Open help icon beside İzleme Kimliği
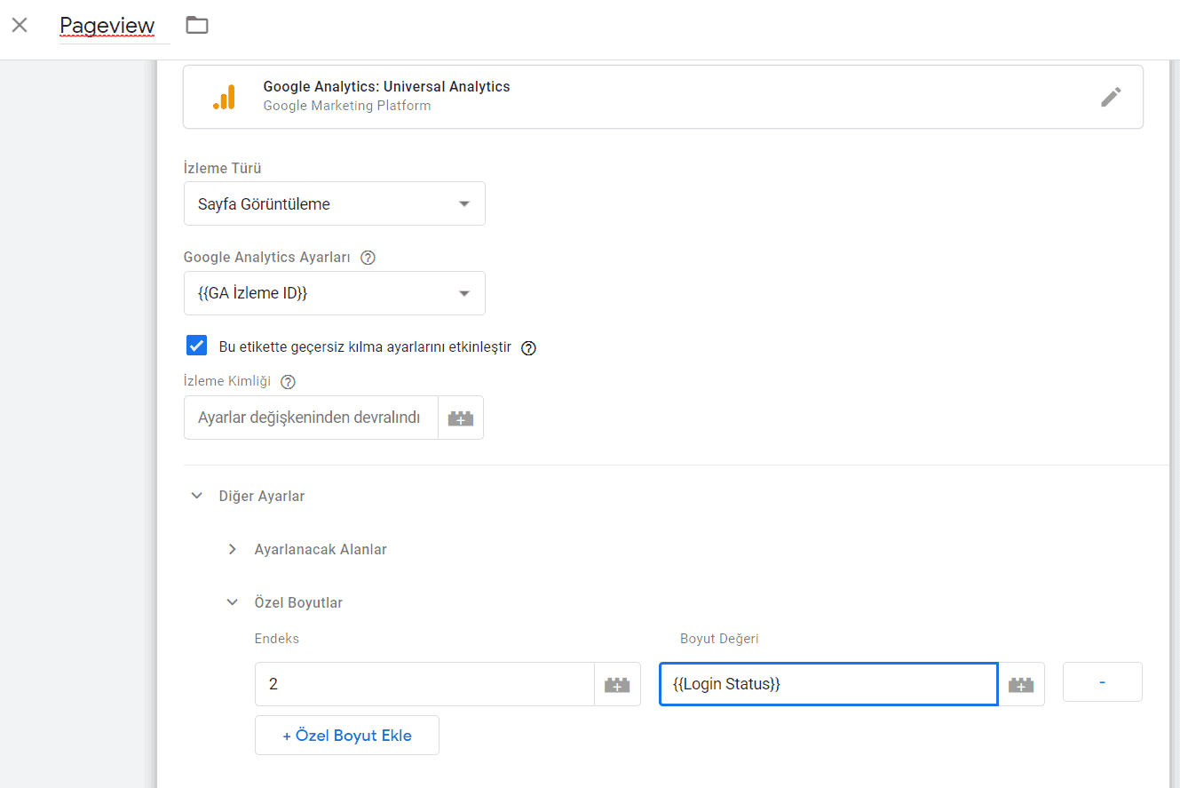The height and width of the screenshot is (788, 1180). pyautogui.click(x=288, y=382)
